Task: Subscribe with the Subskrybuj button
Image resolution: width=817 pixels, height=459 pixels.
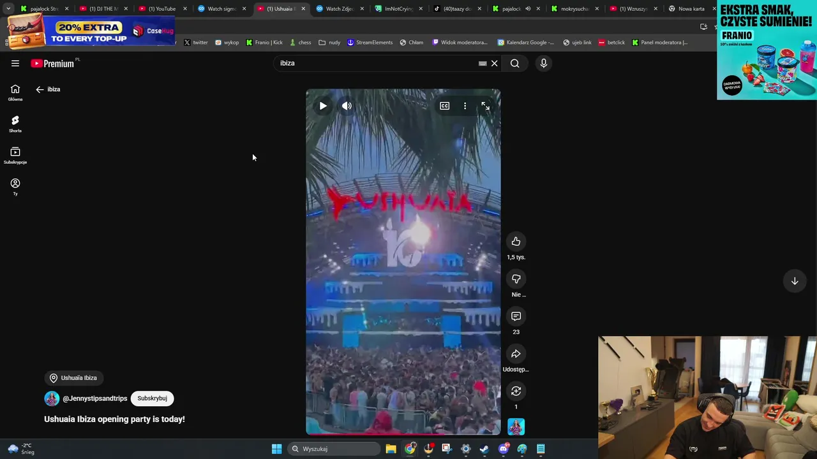Action: tap(152, 398)
